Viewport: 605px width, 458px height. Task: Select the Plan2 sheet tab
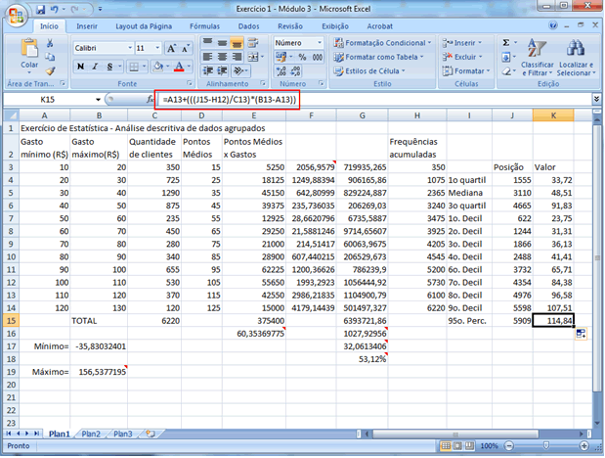tap(90, 433)
